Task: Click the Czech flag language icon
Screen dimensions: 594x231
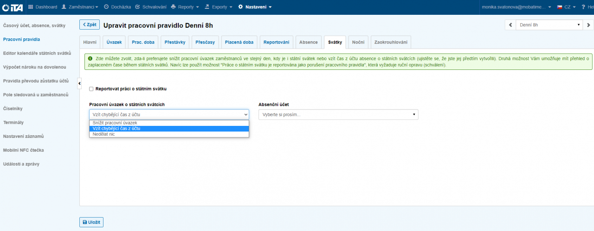Action: pos(560,7)
